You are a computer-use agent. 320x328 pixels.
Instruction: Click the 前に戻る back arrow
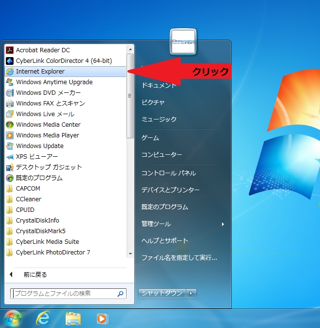[x=11, y=274]
